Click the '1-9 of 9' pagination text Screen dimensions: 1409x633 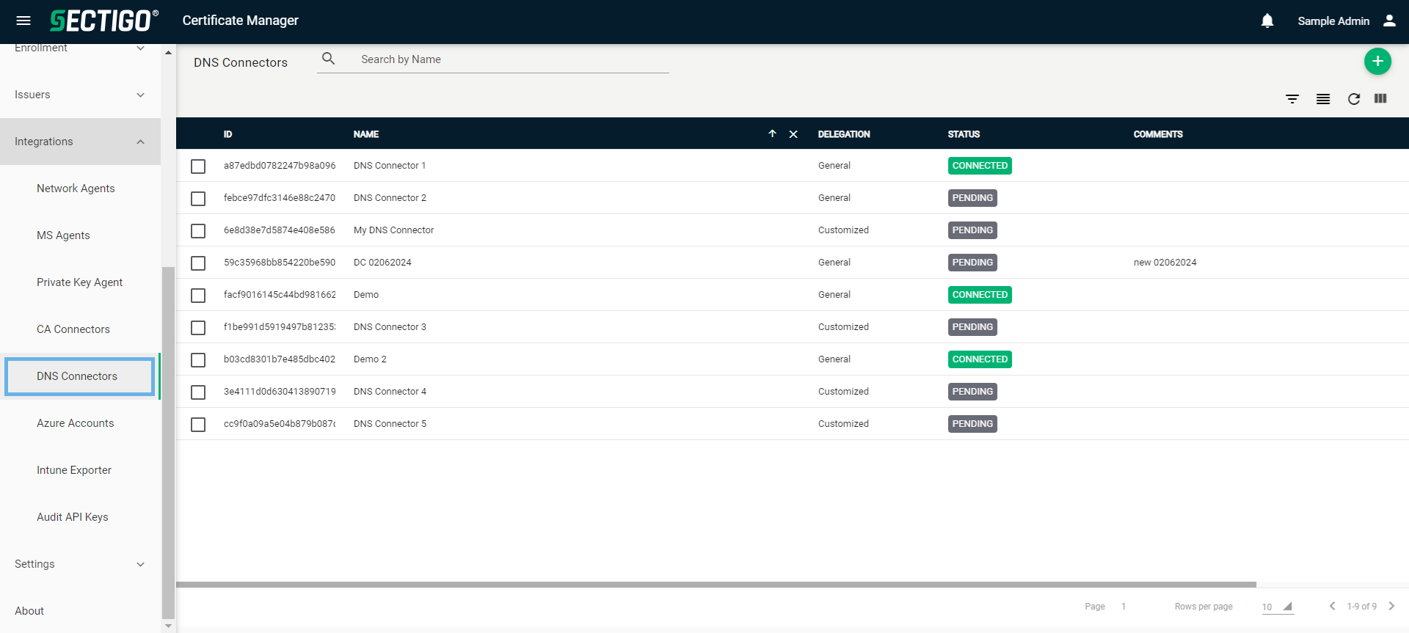pos(1361,607)
